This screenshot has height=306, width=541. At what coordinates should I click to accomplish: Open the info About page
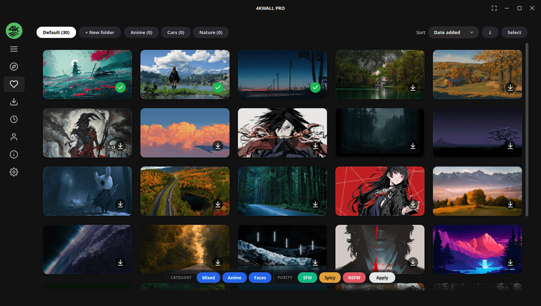click(x=14, y=155)
